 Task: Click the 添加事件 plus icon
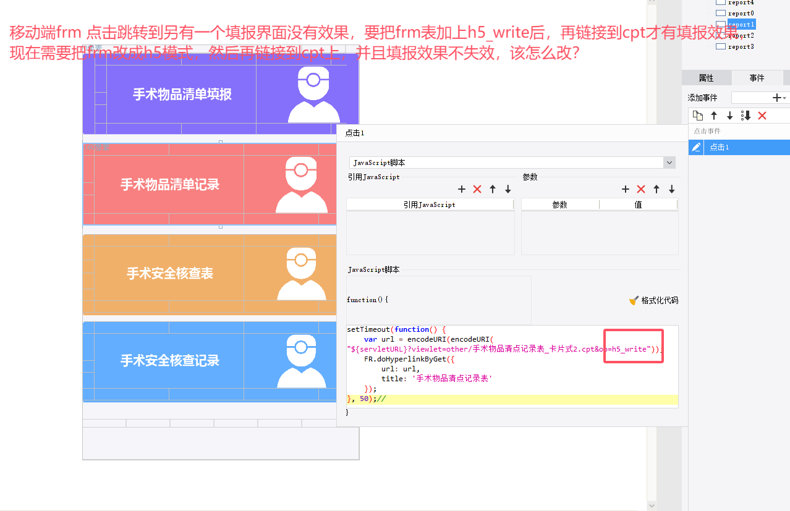[x=777, y=98]
